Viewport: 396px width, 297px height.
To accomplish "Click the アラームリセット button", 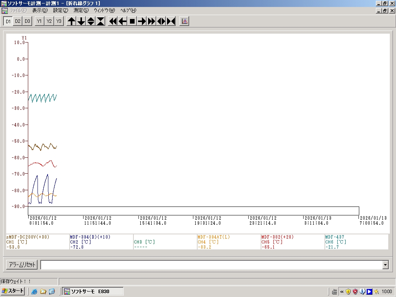I will (22, 265).
